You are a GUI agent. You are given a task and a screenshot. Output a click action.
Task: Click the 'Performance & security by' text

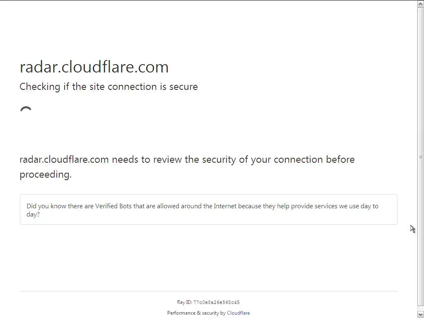coord(196,313)
